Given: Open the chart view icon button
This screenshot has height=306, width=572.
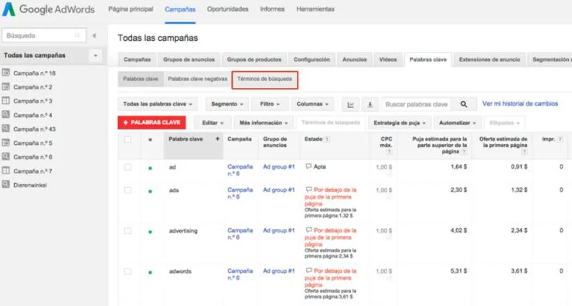Looking at the screenshot, I should [x=351, y=104].
